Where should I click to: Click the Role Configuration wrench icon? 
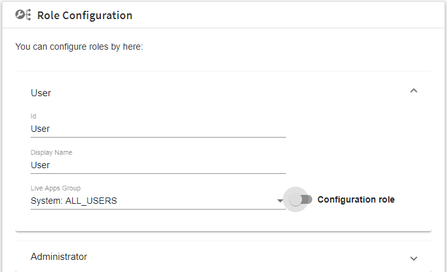point(20,14)
